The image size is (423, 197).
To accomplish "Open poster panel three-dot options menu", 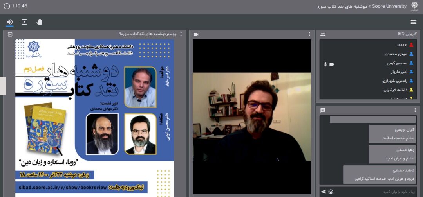I will coord(181,34).
